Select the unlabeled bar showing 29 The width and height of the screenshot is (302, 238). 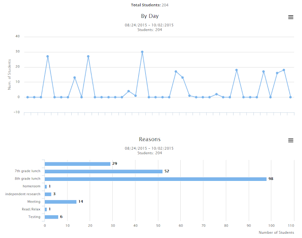pyautogui.click(x=77, y=164)
